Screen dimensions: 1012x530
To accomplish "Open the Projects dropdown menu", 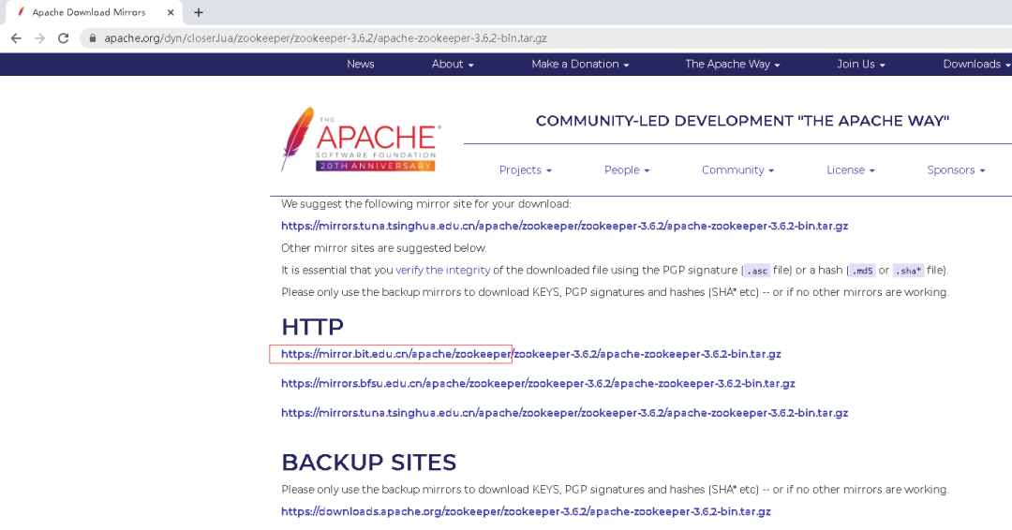I will point(526,170).
